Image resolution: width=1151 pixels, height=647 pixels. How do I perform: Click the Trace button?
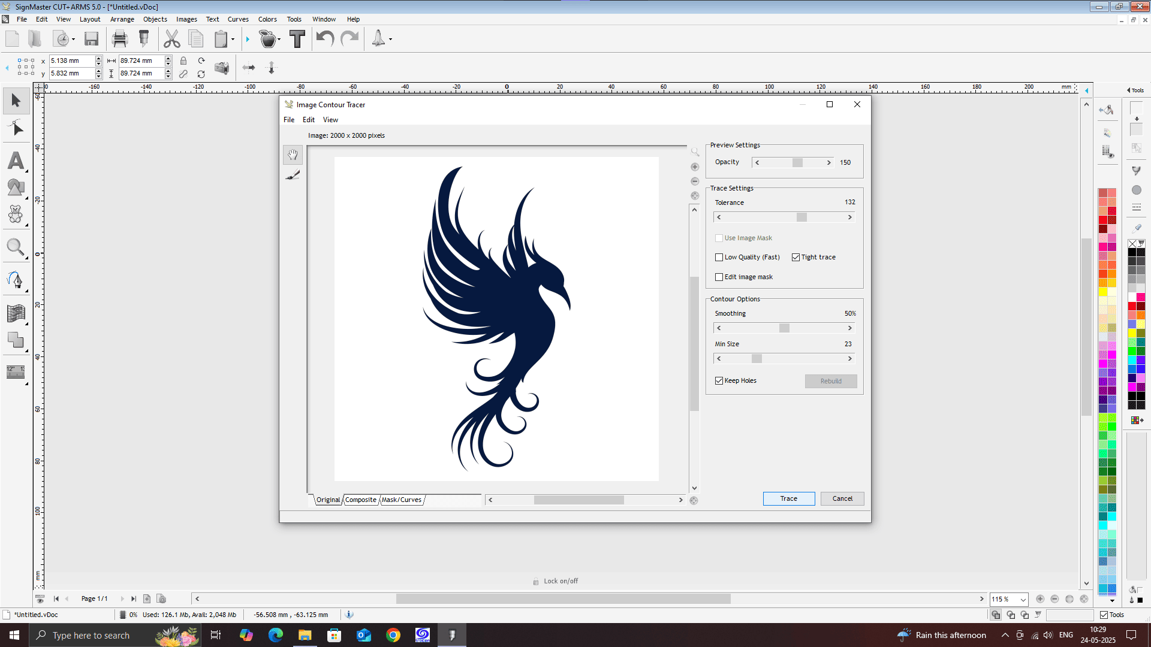tap(789, 499)
